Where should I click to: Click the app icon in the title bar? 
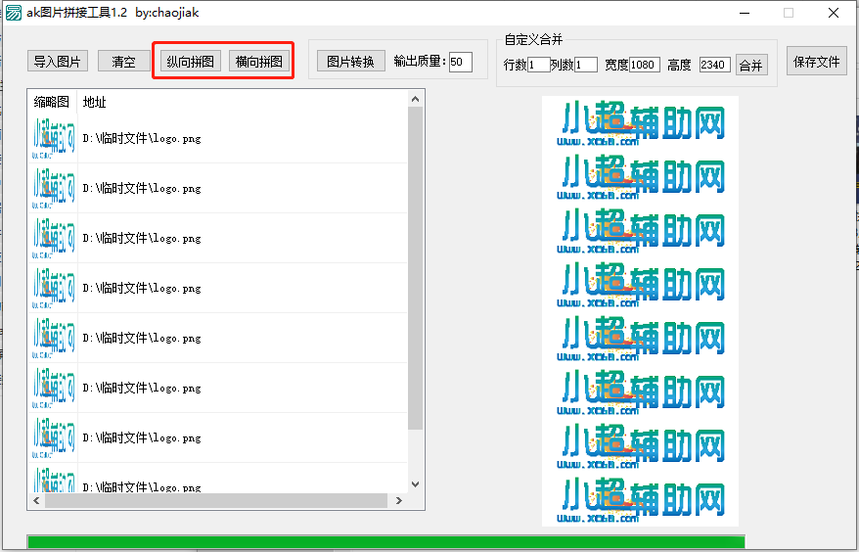[x=14, y=13]
